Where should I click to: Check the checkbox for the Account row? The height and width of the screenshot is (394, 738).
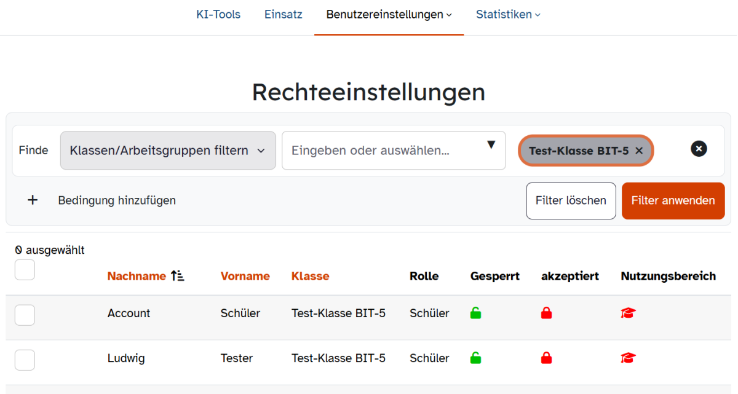tap(25, 315)
